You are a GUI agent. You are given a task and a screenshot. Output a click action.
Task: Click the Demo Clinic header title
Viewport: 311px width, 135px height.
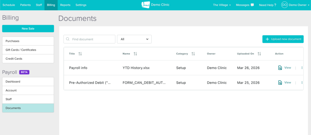click(160, 5)
